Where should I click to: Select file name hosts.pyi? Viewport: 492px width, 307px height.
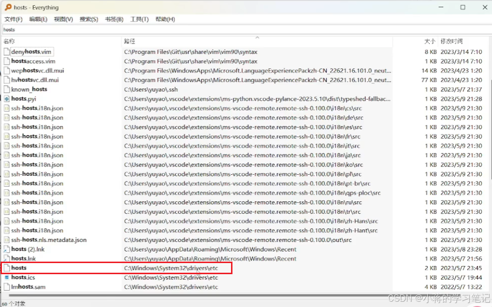[x=24, y=98]
